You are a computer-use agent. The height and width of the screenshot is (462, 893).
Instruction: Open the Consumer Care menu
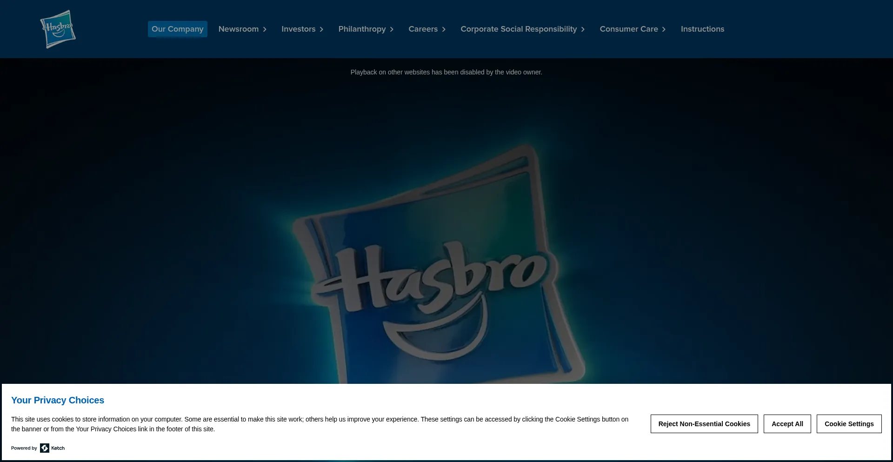629,29
